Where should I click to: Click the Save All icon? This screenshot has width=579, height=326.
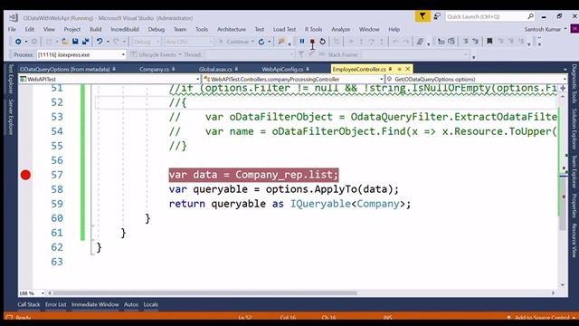point(85,42)
